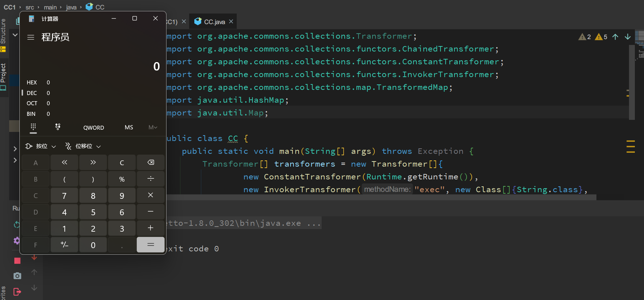Toggle QWORD word size in calculator
Image resolution: width=644 pixels, height=300 pixels.
point(94,128)
